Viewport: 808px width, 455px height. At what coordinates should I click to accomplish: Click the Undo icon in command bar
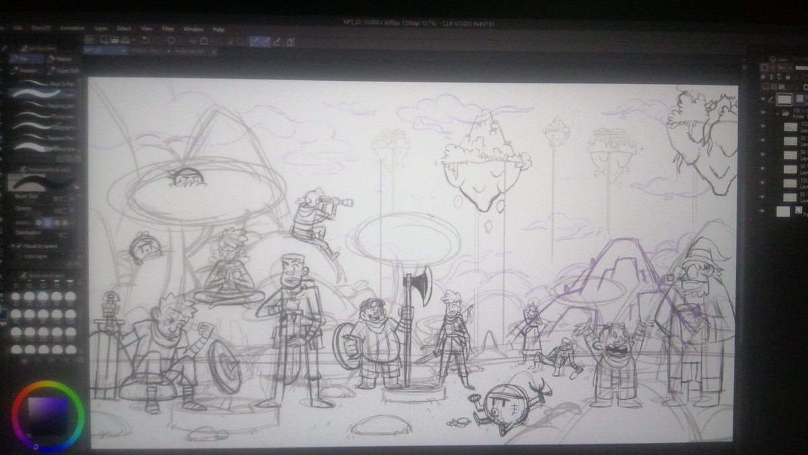click(x=145, y=40)
